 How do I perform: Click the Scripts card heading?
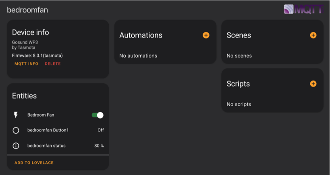(x=238, y=84)
